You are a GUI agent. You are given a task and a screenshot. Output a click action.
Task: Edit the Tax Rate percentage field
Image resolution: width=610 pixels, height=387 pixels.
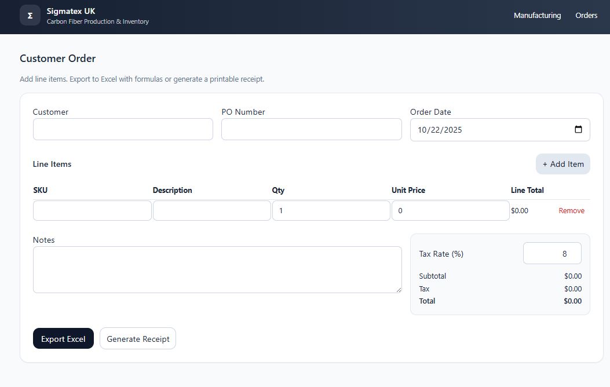551,253
